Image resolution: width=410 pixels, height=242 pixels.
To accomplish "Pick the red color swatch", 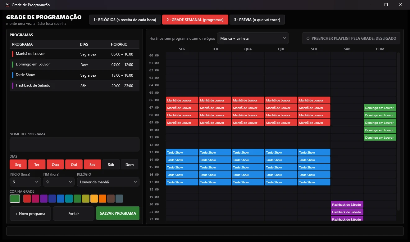I will coord(27,199).
